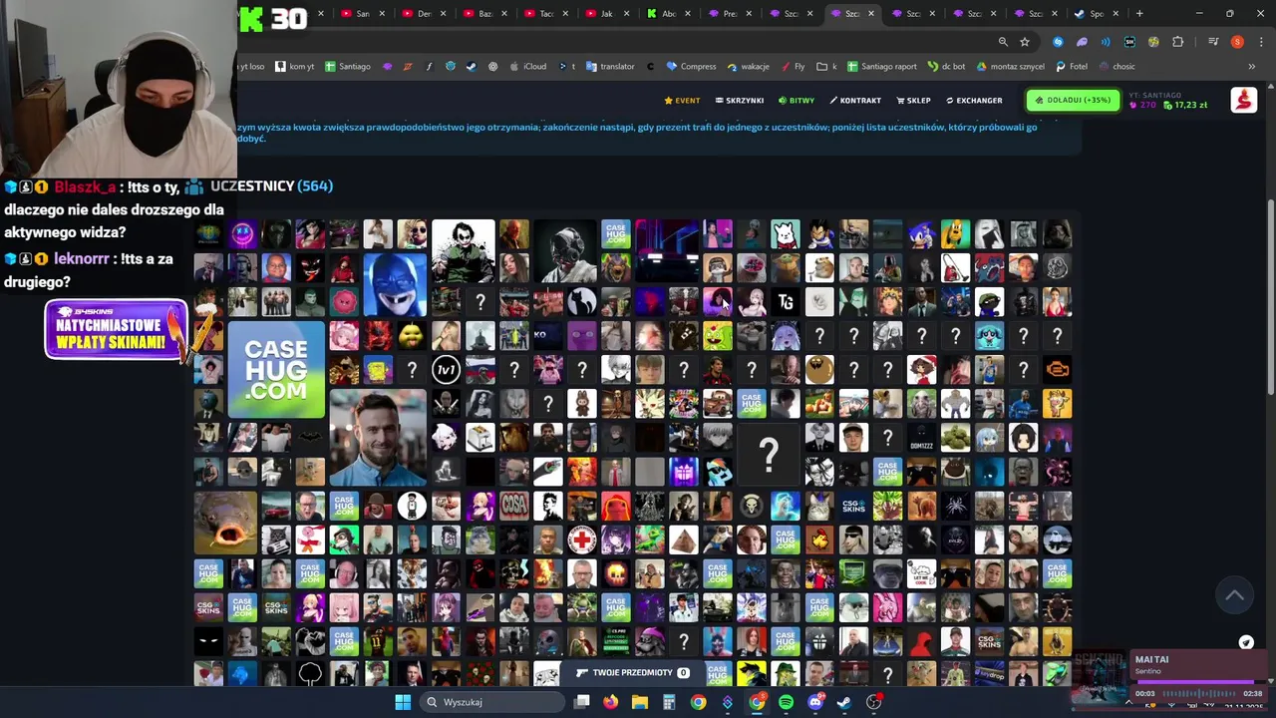Click the 1v1 participant avatar

(x=446, y=370)
